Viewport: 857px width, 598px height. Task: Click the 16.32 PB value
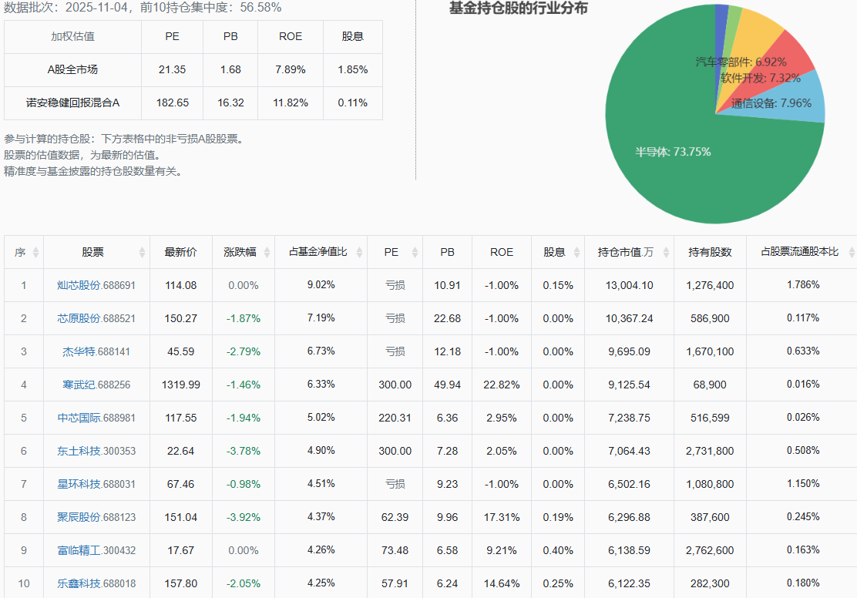[x=230, y=102]
